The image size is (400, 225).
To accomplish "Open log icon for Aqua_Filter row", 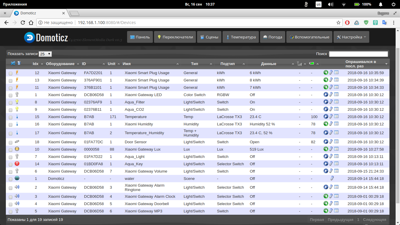I will pos(336,102).
